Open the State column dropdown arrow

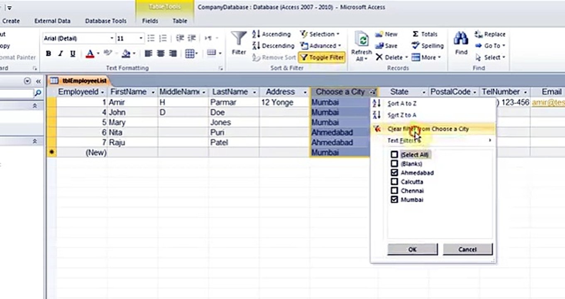coord(424,92)
